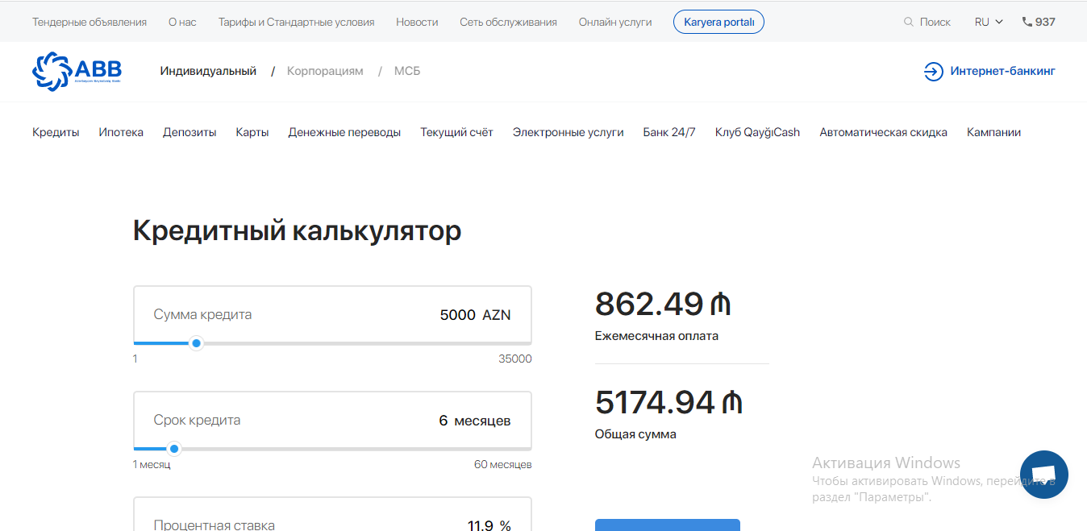Click the phone 937 call icon
This screenshot has height=531, width=1087.
point(1027,22)
